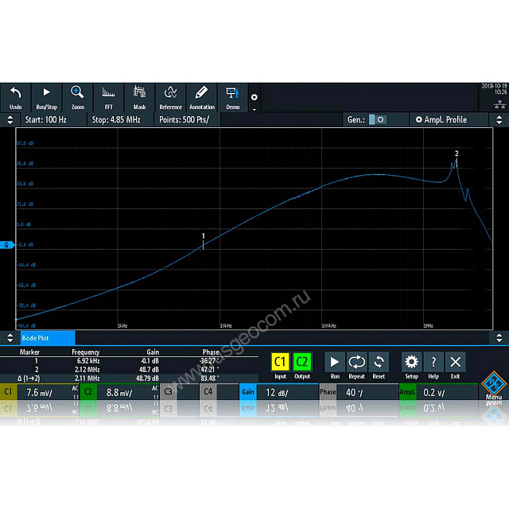
Task: Toggle the C2 Output channel button
Action: point(302,364)
